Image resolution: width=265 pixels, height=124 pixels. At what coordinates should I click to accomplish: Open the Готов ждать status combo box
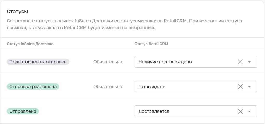point(196,87)
